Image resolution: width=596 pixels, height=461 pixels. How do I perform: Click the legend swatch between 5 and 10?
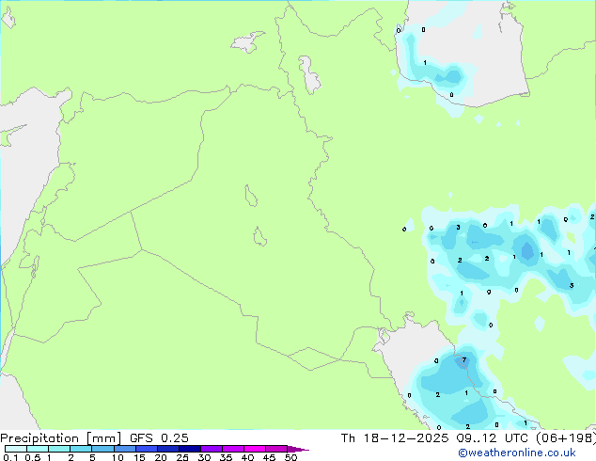(102, 449)
